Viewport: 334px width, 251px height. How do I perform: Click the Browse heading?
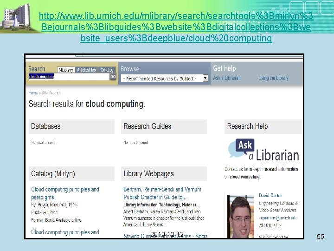click(x=130, y=69)
